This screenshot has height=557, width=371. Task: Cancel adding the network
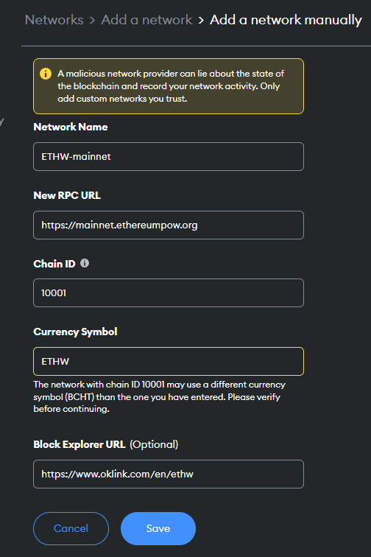71,528
